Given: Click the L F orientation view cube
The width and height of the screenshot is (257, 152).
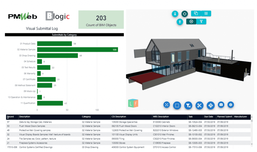Looking at the screenshot, I should coord(133,103).
